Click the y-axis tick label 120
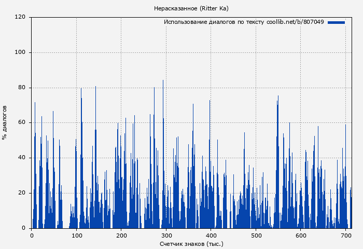This screenshot has height=249, width=363. pos(21,17)
